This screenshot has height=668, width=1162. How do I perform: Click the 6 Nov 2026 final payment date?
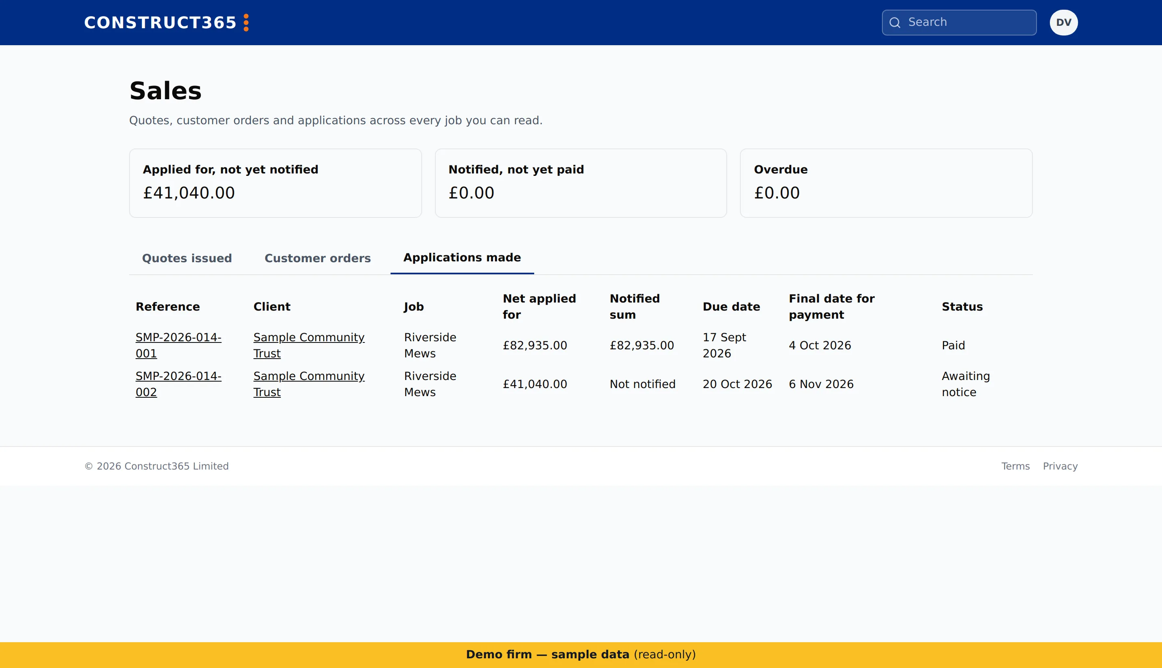coord(821,384)
